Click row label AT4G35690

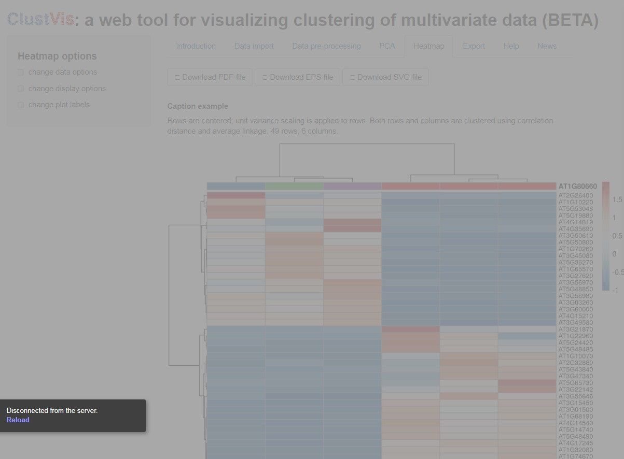point(575,229)
